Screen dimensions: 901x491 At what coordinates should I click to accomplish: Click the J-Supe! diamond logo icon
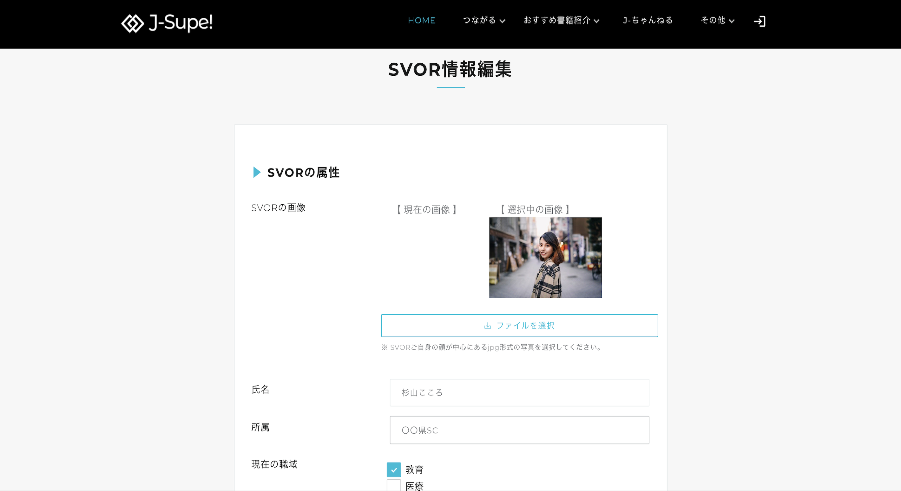pos(133,23)
